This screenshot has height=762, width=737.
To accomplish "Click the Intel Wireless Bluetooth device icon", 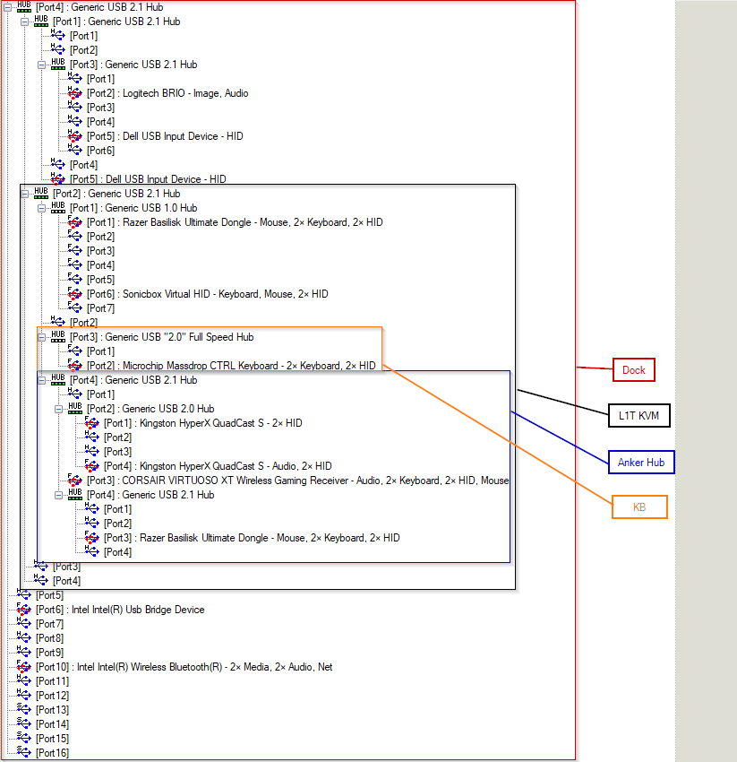I will coord(24,667).
